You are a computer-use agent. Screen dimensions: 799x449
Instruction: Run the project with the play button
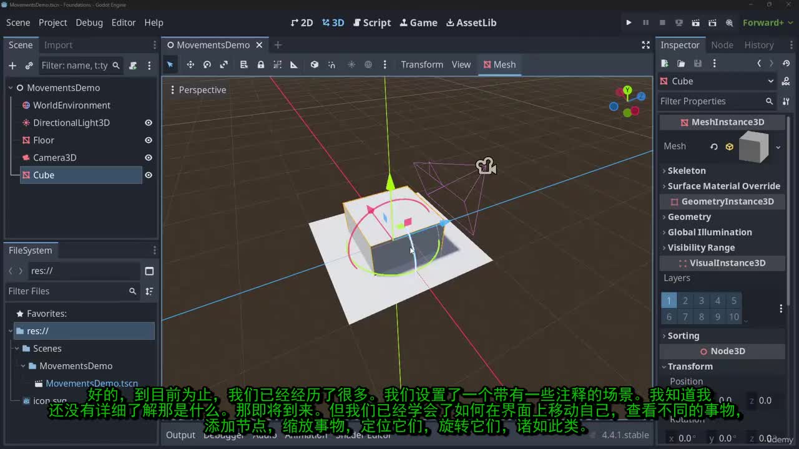coord(629,22)
